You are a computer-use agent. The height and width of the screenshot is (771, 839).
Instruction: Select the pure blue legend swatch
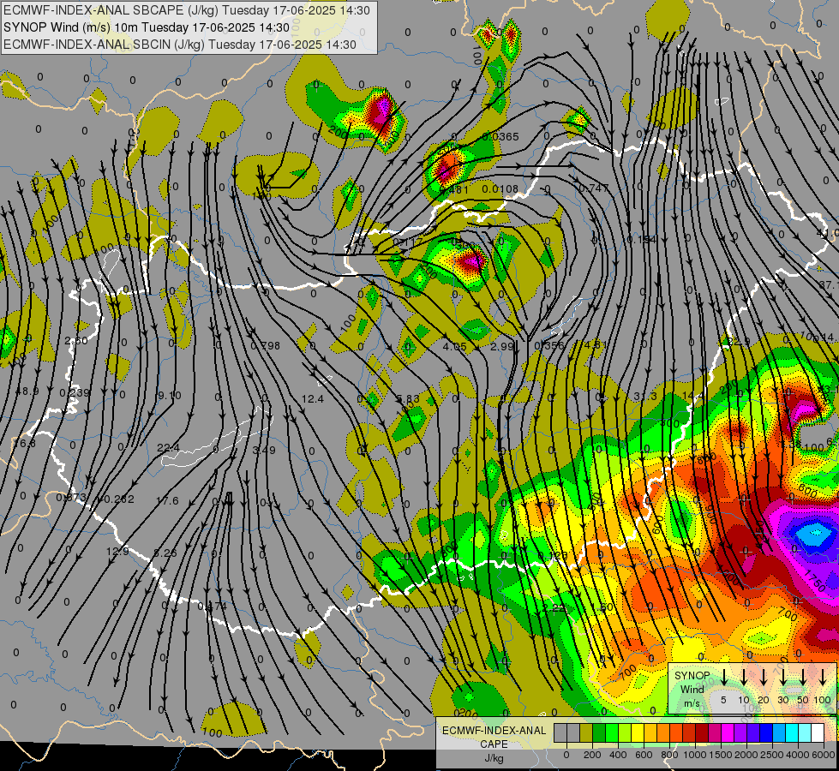[765, 733]
